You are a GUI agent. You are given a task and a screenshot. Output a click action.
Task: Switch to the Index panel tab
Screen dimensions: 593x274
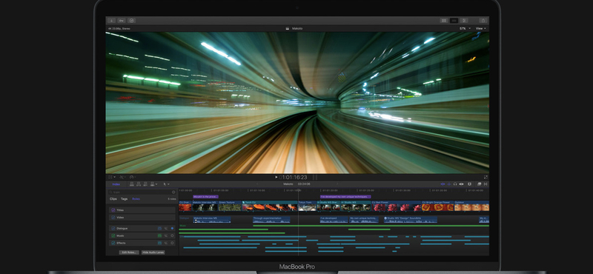pyautogui.click(x=116, y=184)
